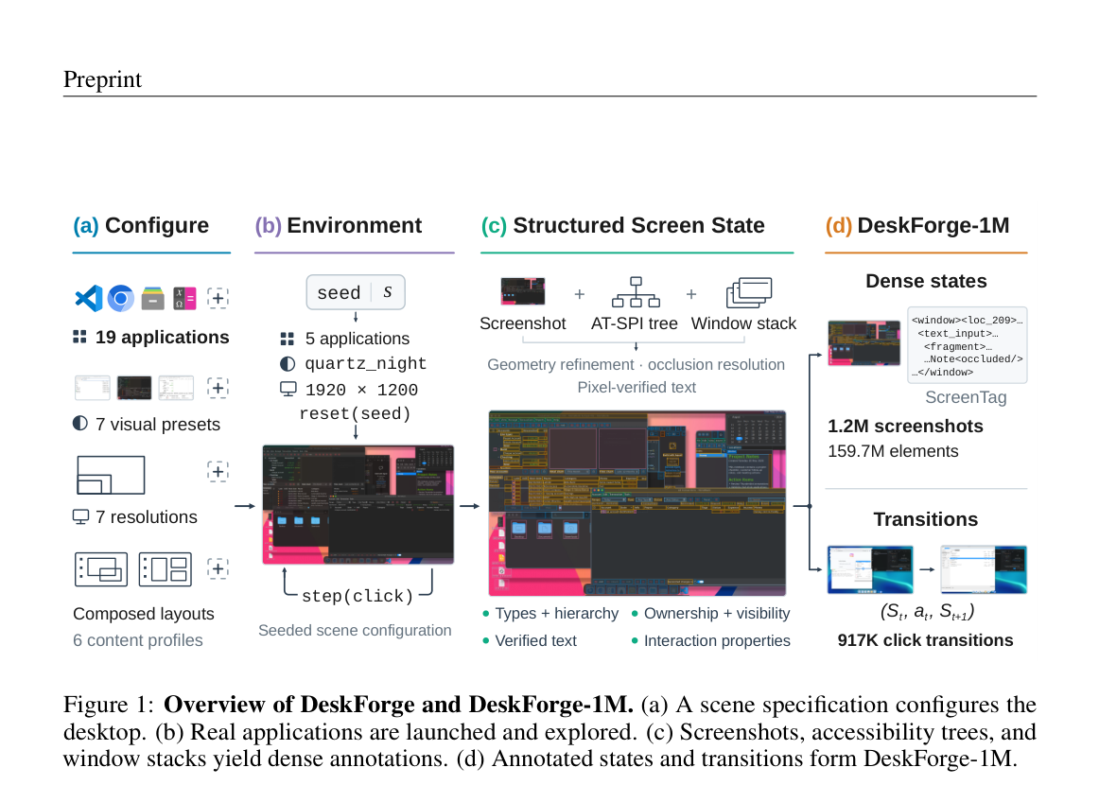Open the large annotated screenshot under Structured Screen State

(637, 503)
